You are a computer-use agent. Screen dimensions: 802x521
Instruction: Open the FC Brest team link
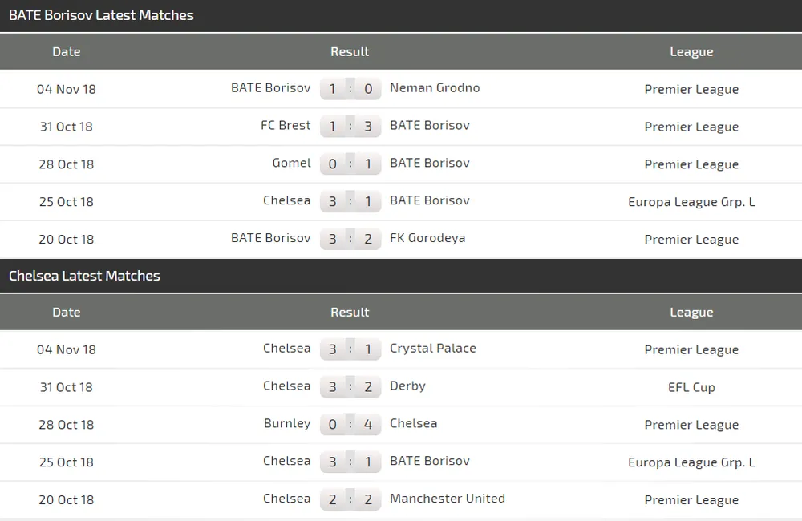(286, 126)
